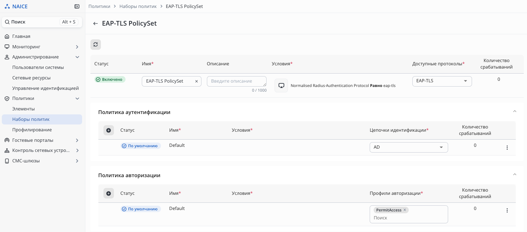Click the Наборы политик breadcrumb link
This screenshot has height=232, width=527.
138,6
